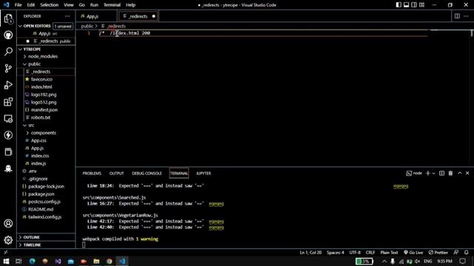Close the terminal panel
This screenshot has width=474, height=266.
click(467, 173)
